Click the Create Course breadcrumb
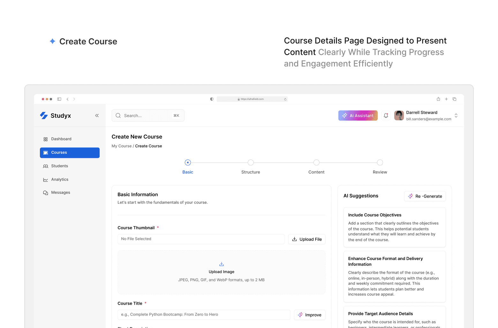498x328 pixels. (148, 146)
